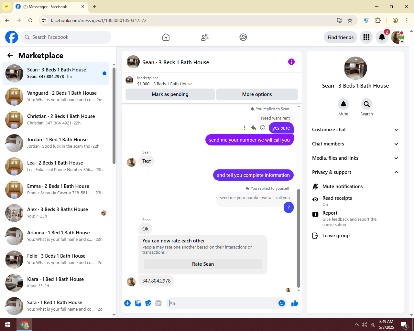Toggle Mute notifications option
Screen dimensions: 414x331
[x=355, y=187]
